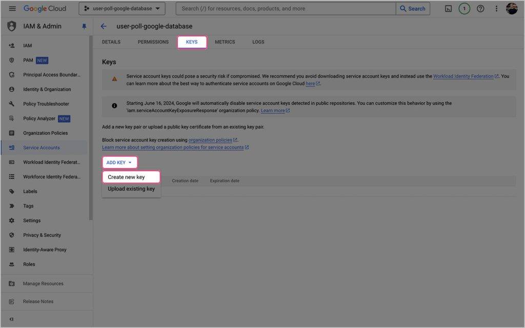
Task: Click the Principal Access Boundary icon
Action: coord(12,75)
